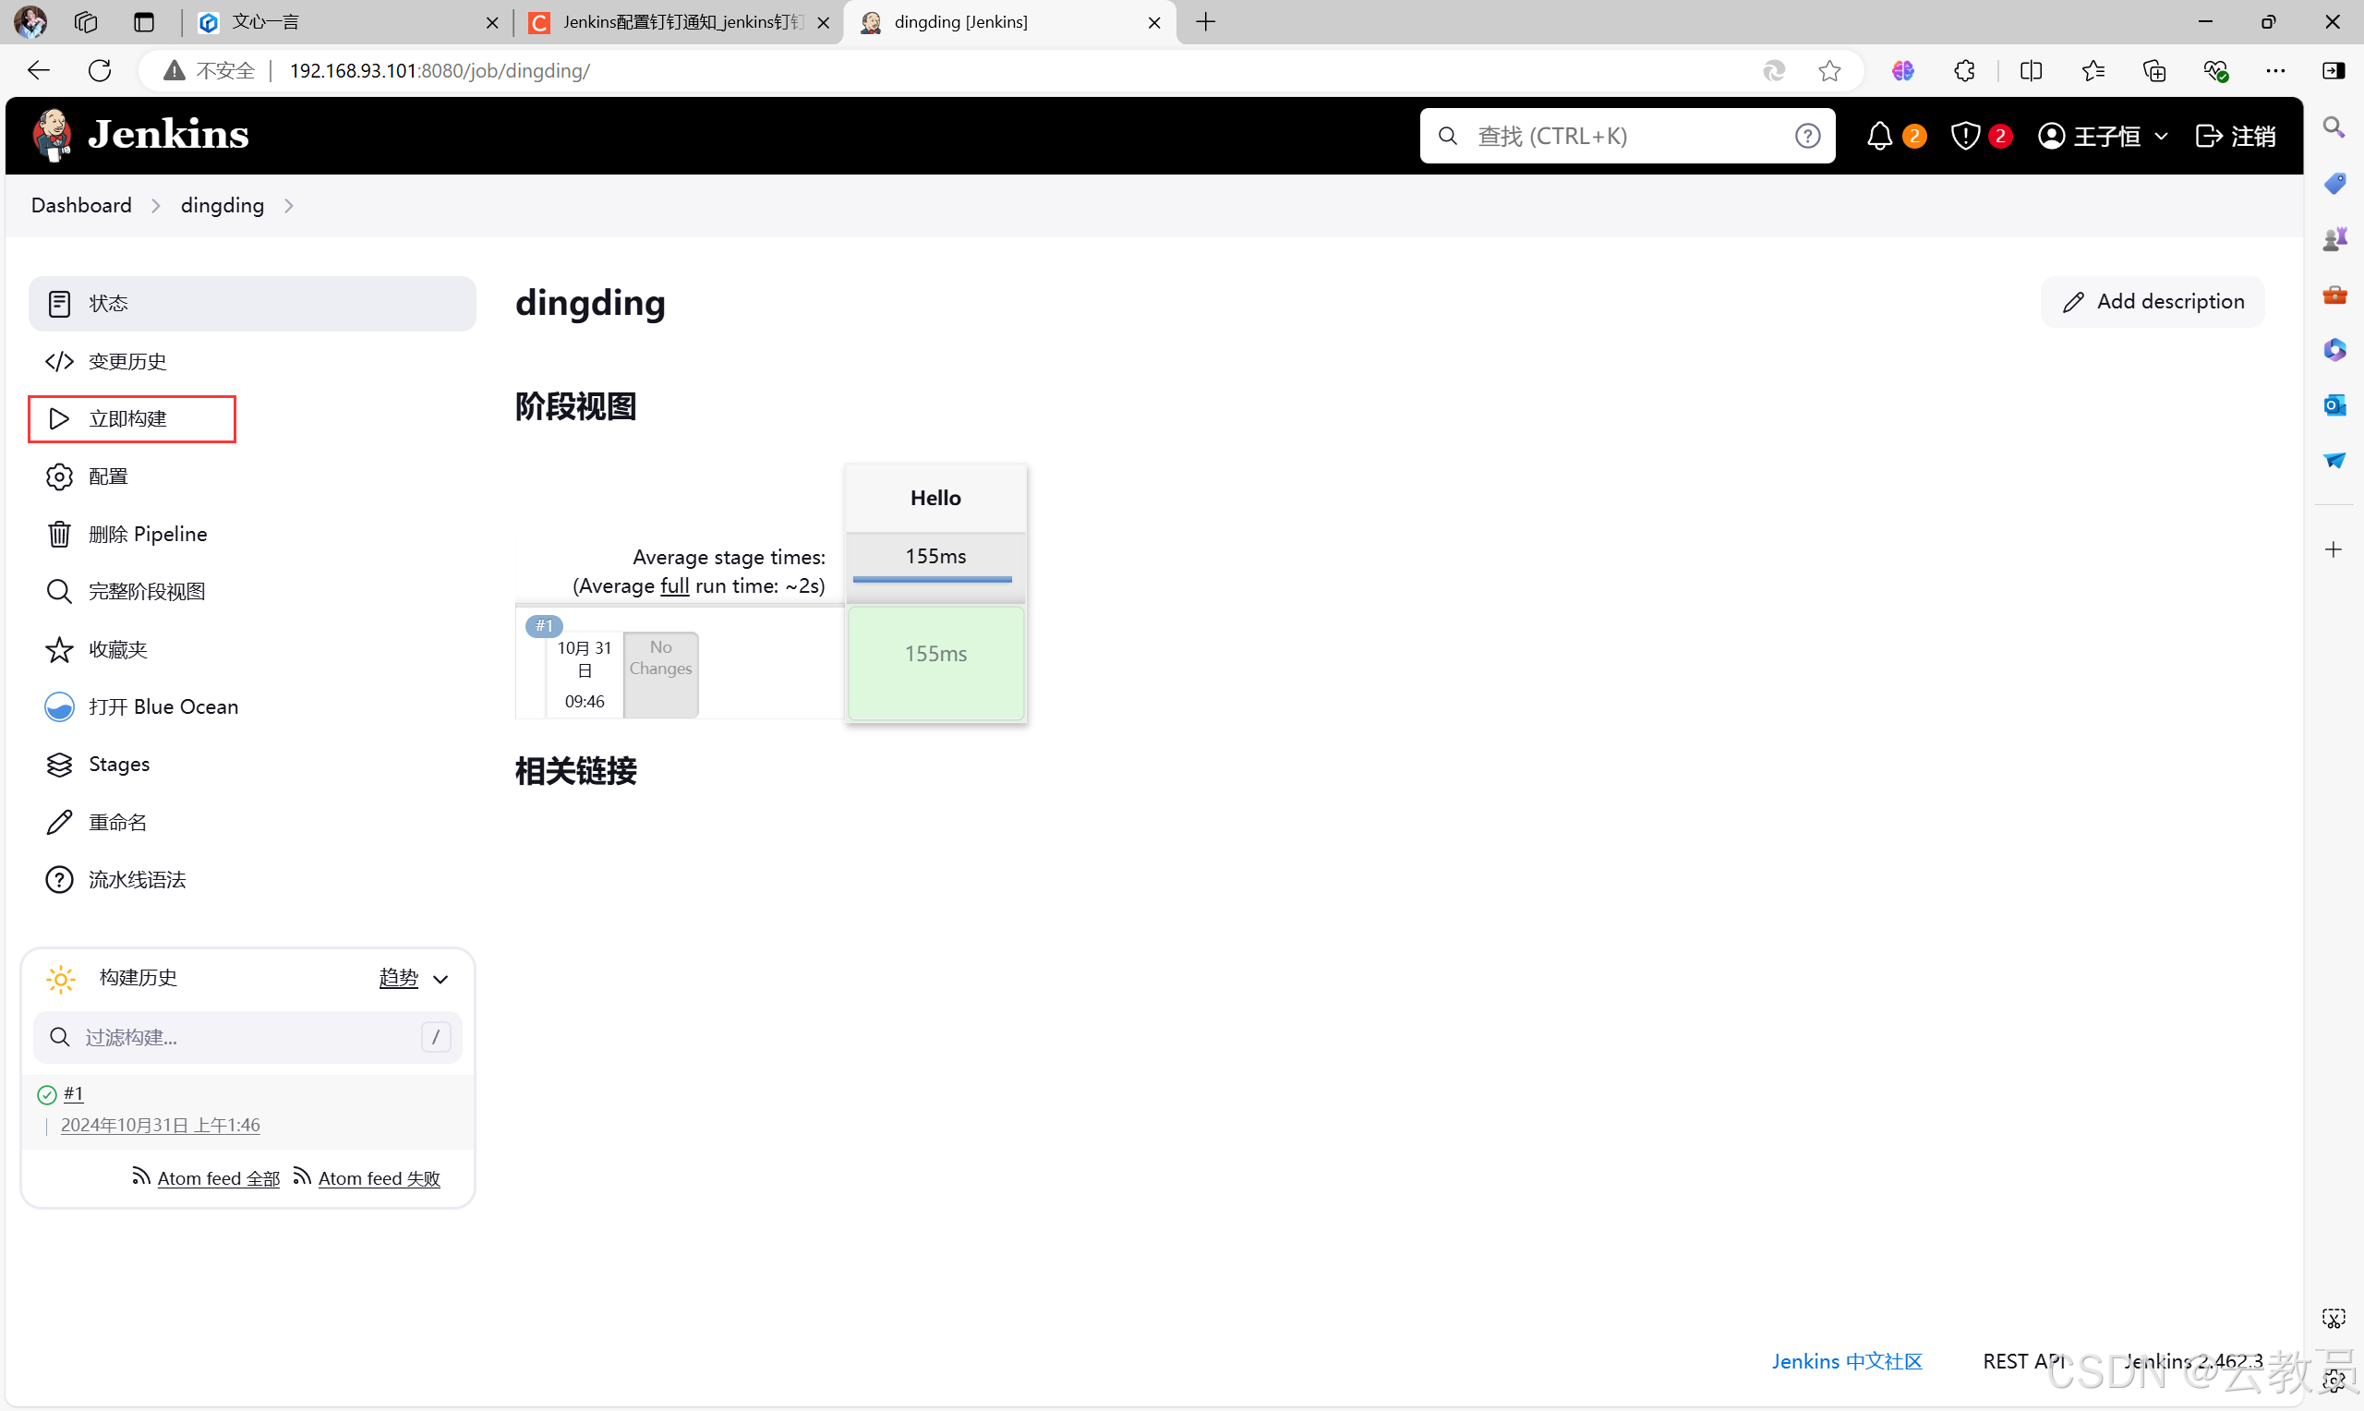Open a new browser tab

point(1205,22)
